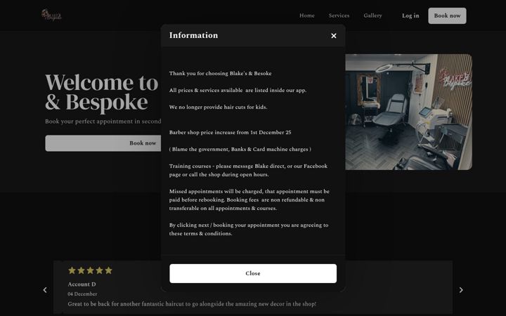Viewport: 506px width, 316px height.
Task: Click the 'Book your perfect appointment' subtitle
Action: point(103,121)
